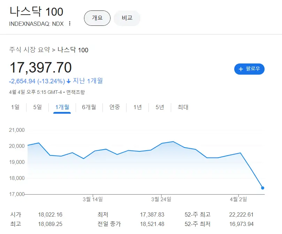Show the 5년 chart range
This screenshot has height=234, width=282.
click(x=160, y=107)
